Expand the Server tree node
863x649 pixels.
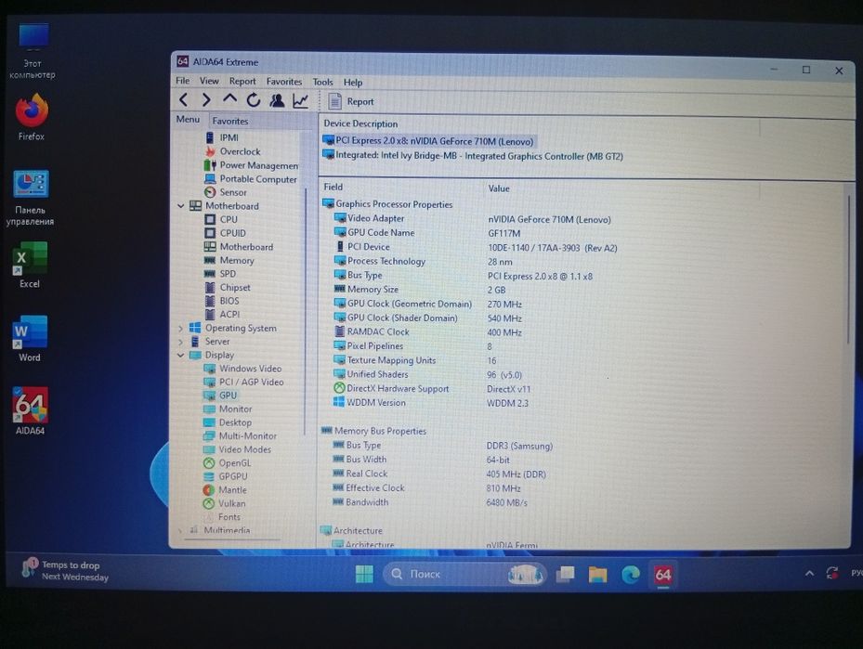click(x=180, y=342)
